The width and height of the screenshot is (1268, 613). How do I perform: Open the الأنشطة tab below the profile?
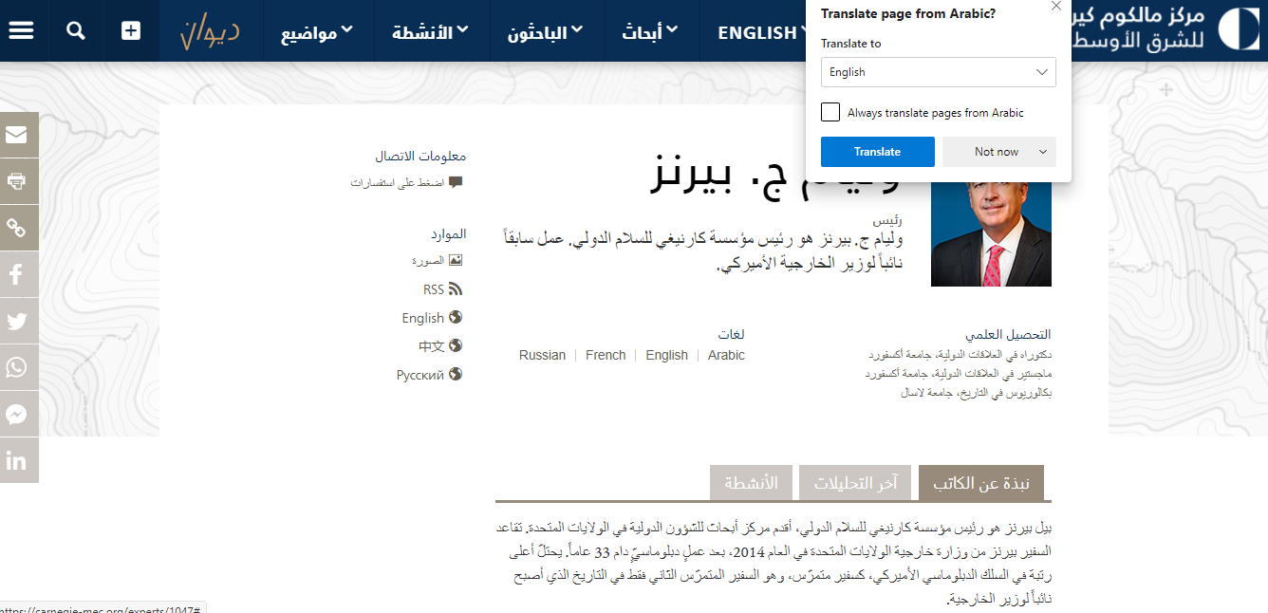[751, 483]
